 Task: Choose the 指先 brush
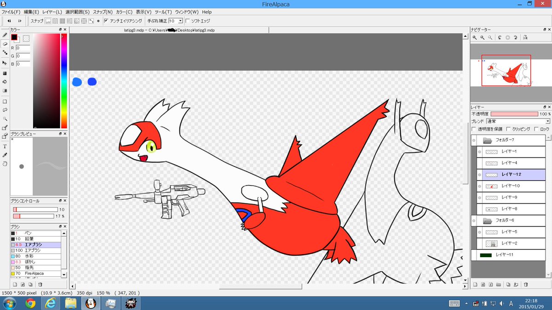(x=36, y=267)
